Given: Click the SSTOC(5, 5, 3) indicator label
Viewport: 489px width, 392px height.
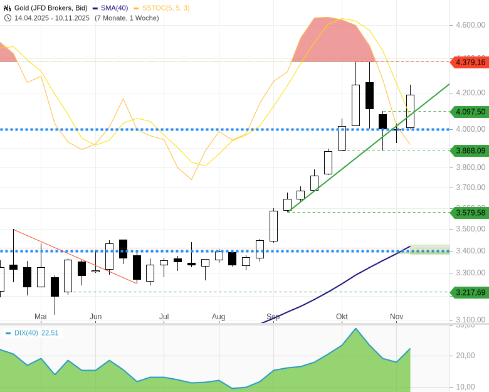Looking at the screenshot, I should point(166,8).
